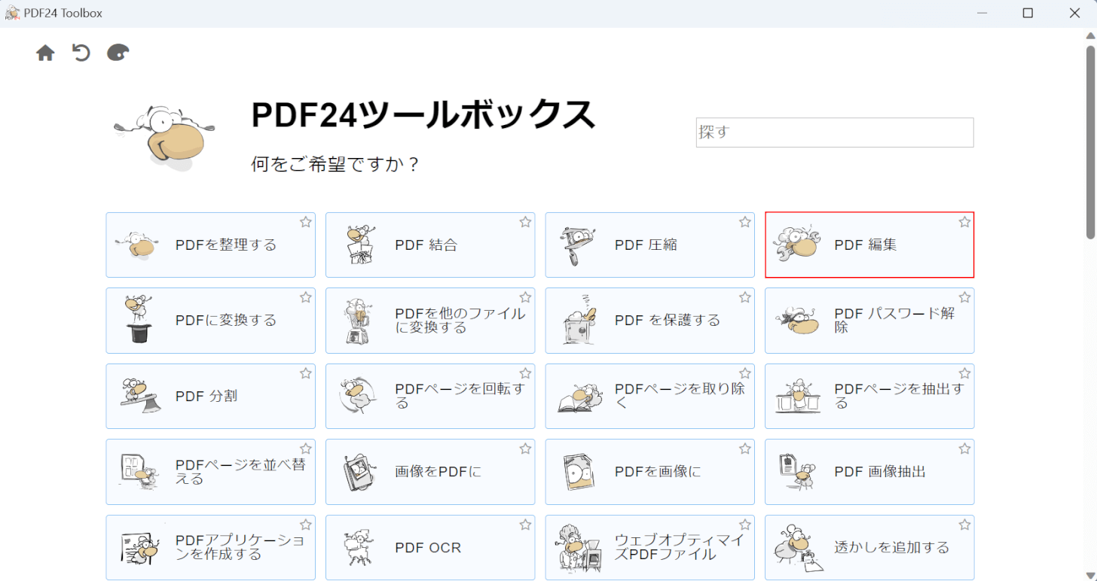Image resolution: width=1097 pixels, height=581 pixels.
Task: Open PDF 圧縮 tool
Action: [x=649, y=245]
